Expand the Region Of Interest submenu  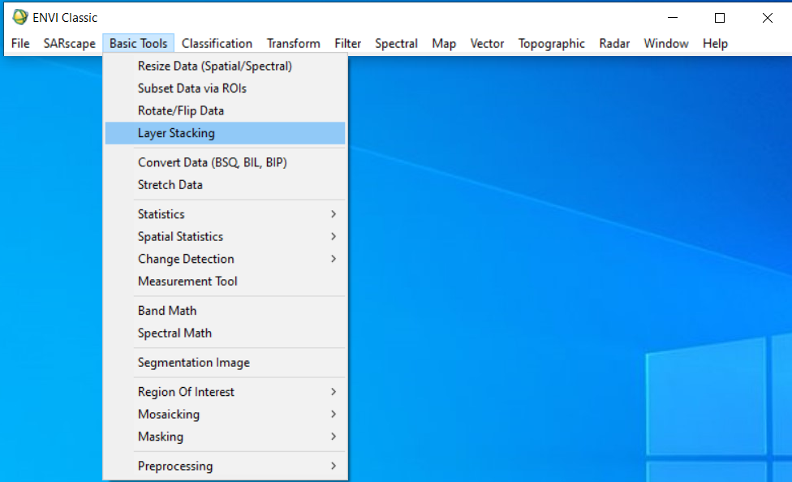226,392
